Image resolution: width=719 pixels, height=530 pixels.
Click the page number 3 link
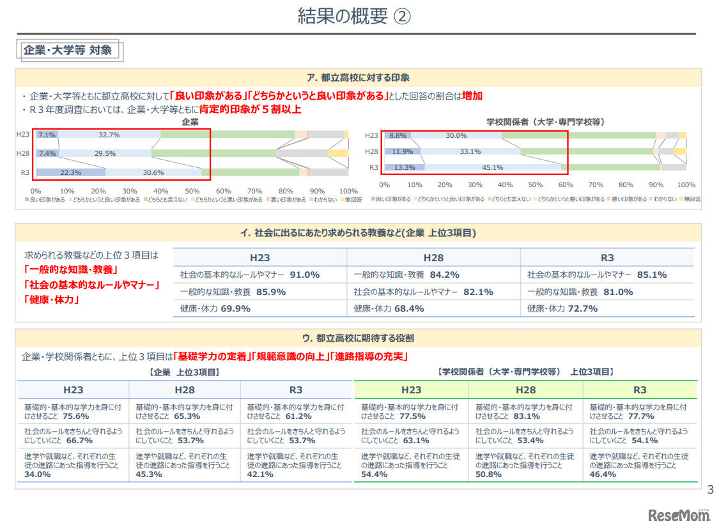[709, 490]
